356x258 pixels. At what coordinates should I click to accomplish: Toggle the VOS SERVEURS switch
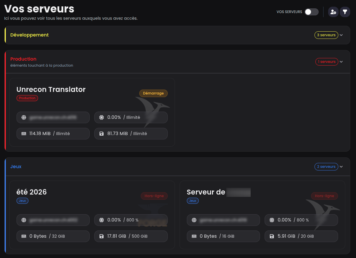pos(311,12)
